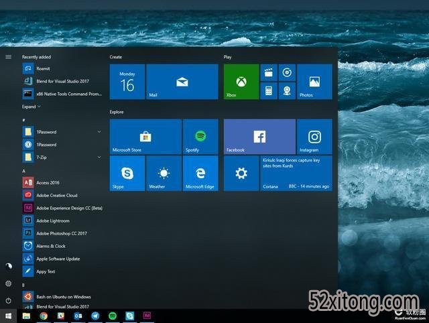Click the Explore group title
The width and height of the screenshot is (429, 323).
[x=117, y=112]
